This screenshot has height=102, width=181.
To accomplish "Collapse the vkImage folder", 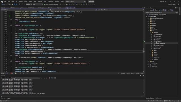I will (150, 33).
